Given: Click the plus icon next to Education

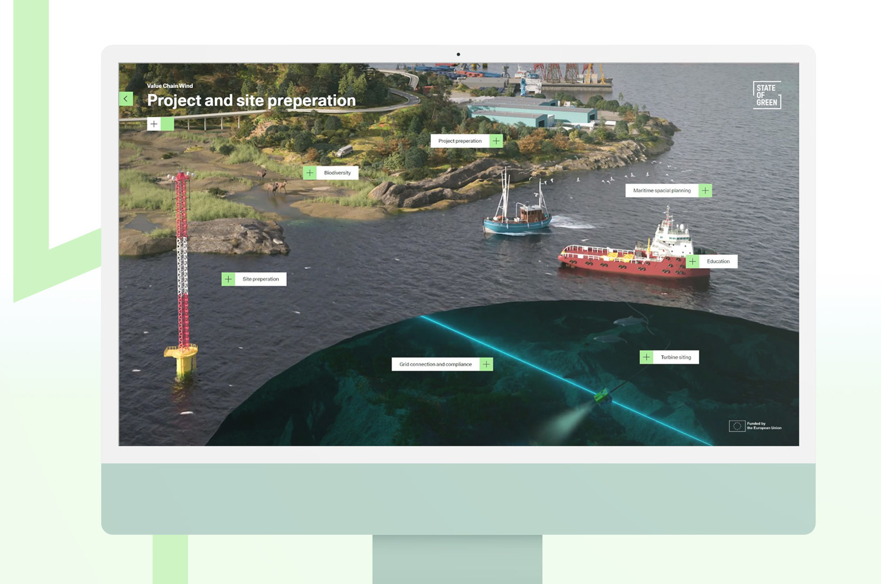Looking at the screenshot, I should [x=693, y=261].
